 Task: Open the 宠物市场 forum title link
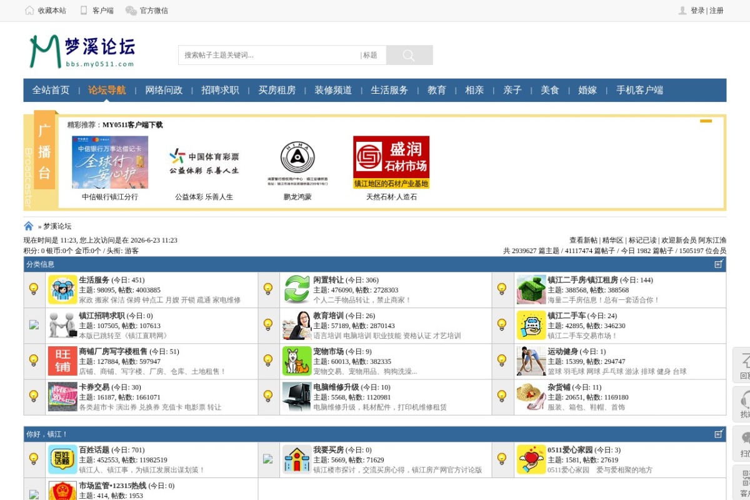[x=329, y=352]
